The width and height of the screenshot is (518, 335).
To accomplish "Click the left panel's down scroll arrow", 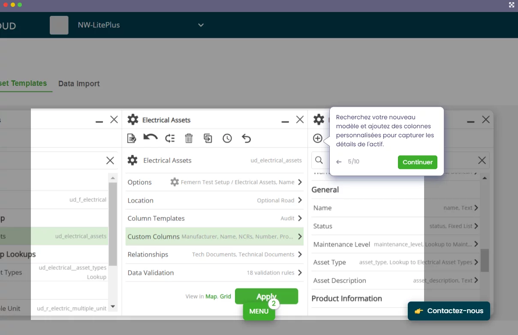I will (113, 306).
